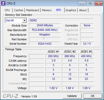Click the RAS# Precharge value 5

(86, 70)
